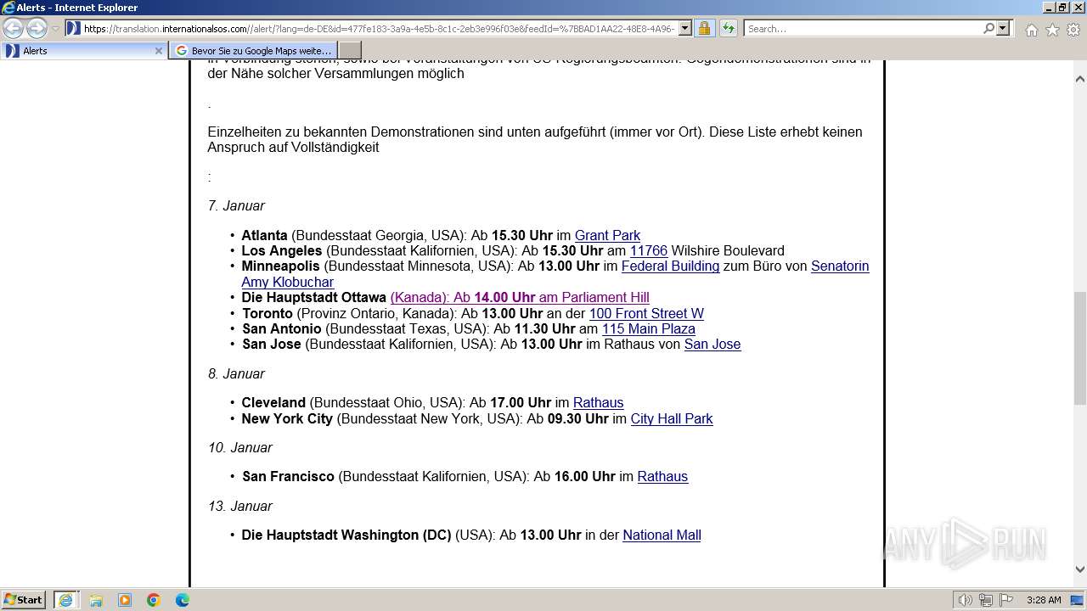This screenshot has width=1087, height=611.
Task: Click the address bar URL field
Action: coord(380,29)
